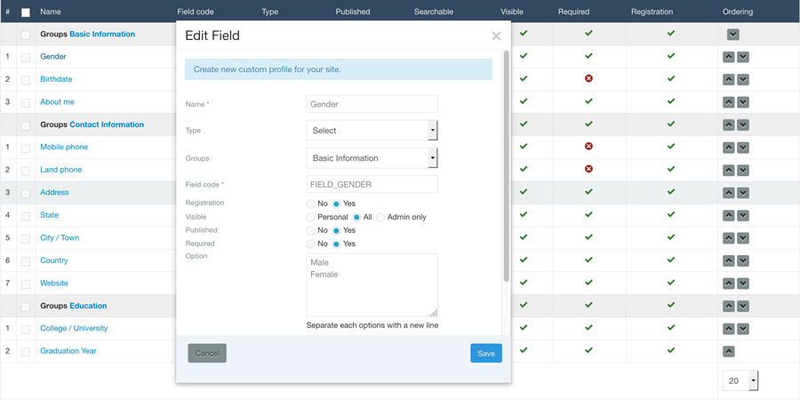Sort by Published column header

pos(353,12)
